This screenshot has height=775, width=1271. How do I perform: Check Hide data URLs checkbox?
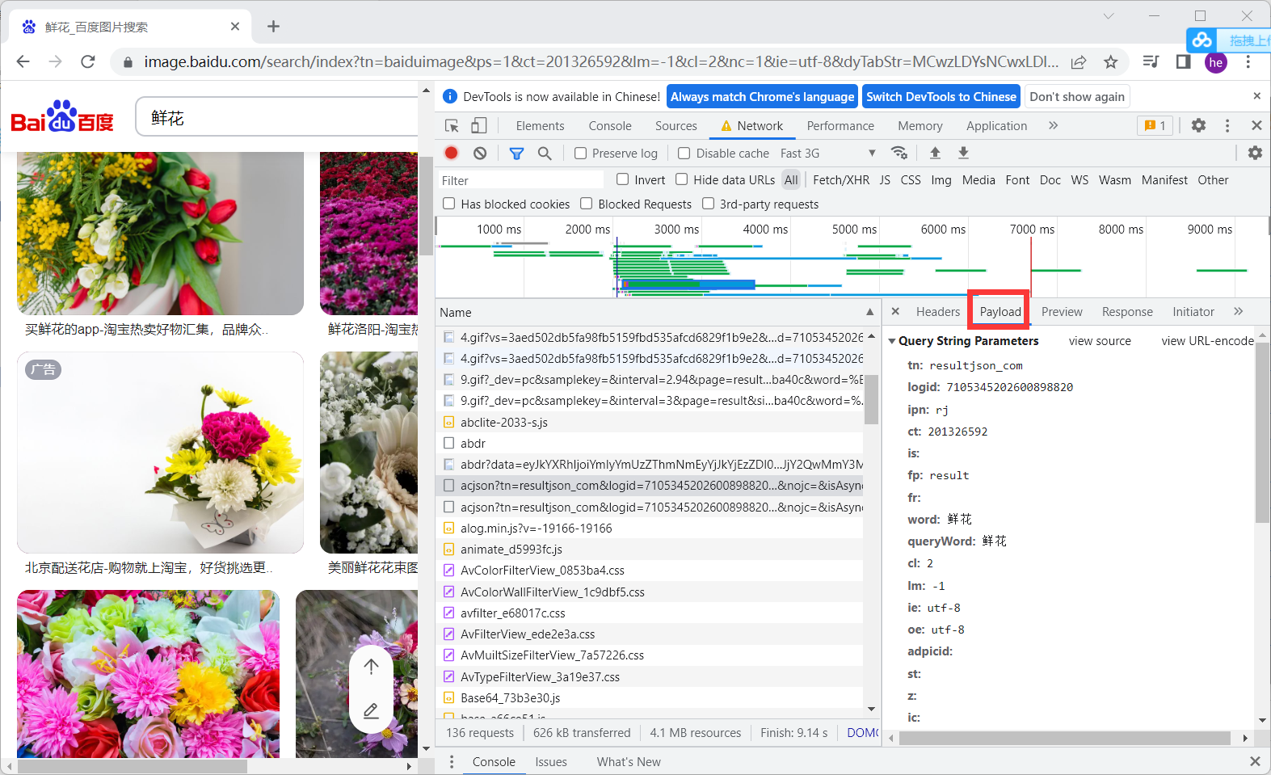pos(682,179)
